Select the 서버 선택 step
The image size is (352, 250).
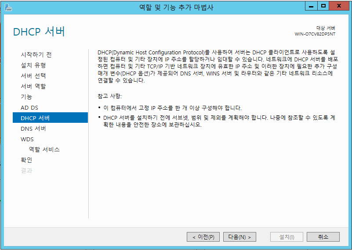33,76
